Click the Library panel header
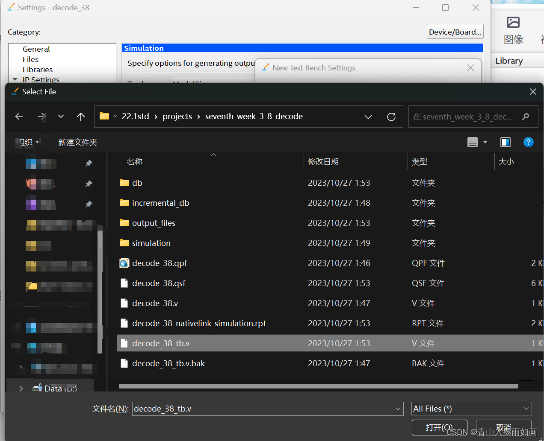The image size is (544, 441). [x=509, y=61]
